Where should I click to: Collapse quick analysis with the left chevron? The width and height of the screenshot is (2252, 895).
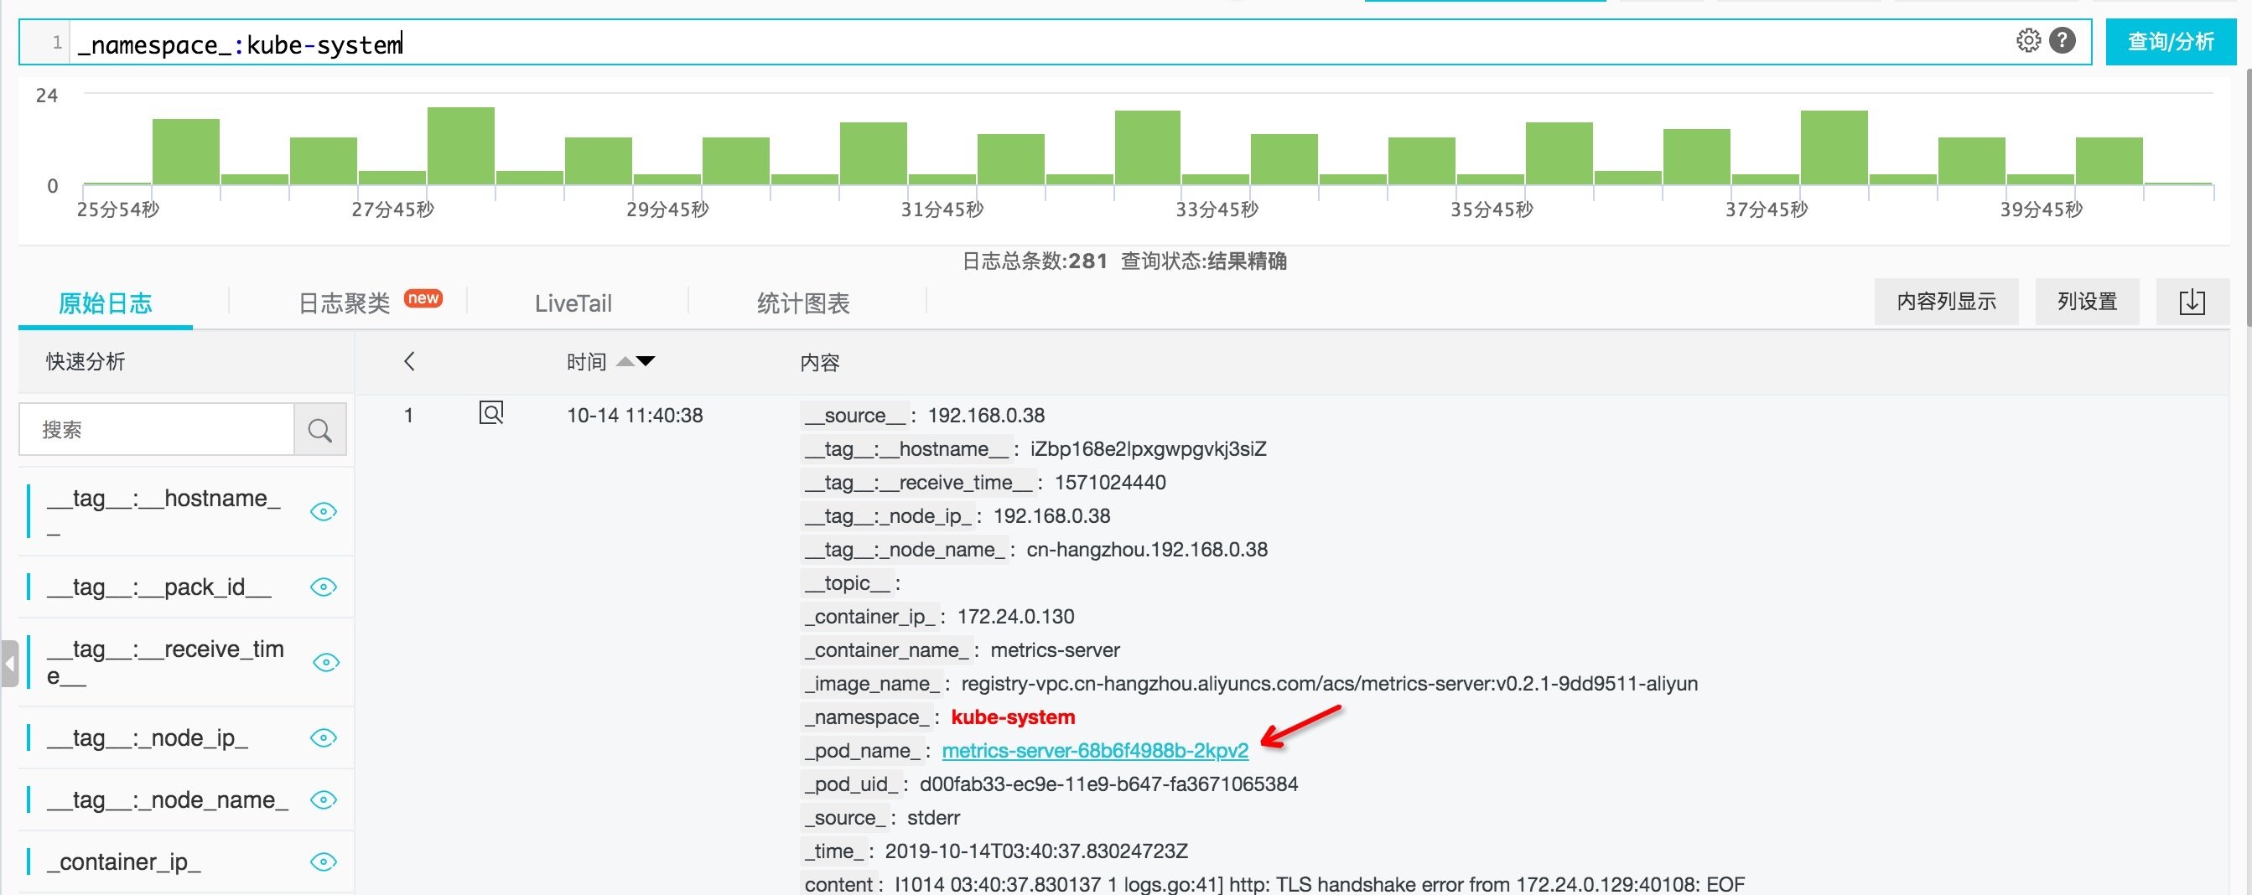(x=409, y=361)
